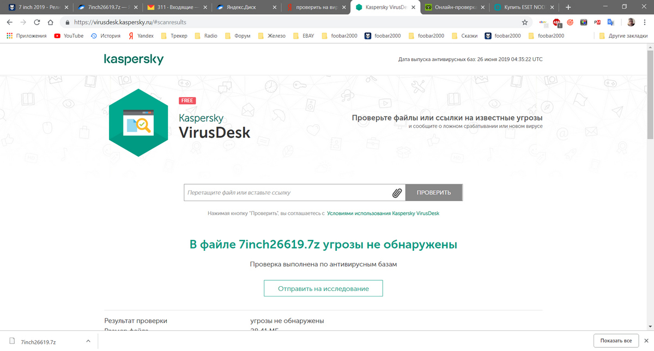Open the browser home page
The height and width of the screenshot is (351, 654).
pyautogui.click(x=51, y=23)
